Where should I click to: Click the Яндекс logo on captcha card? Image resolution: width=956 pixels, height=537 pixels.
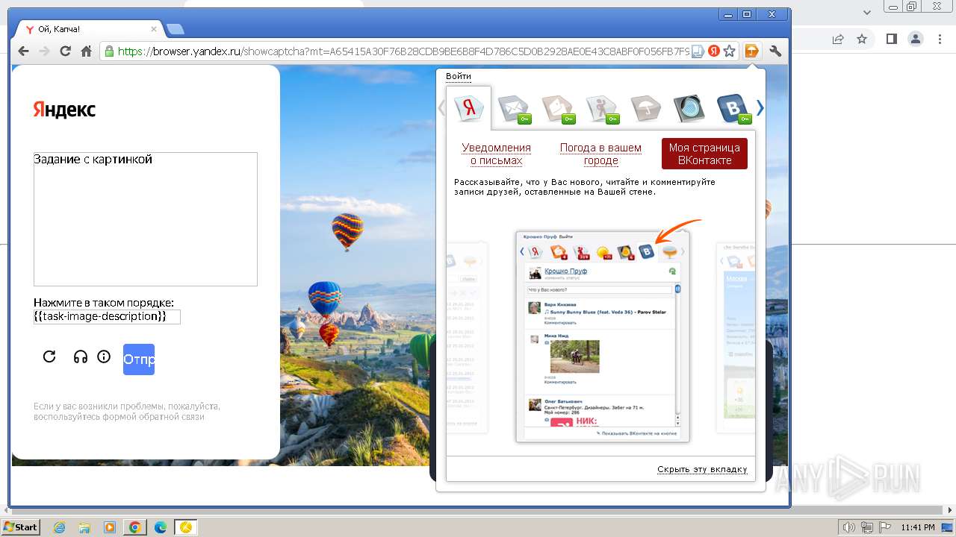coord(64,110)
